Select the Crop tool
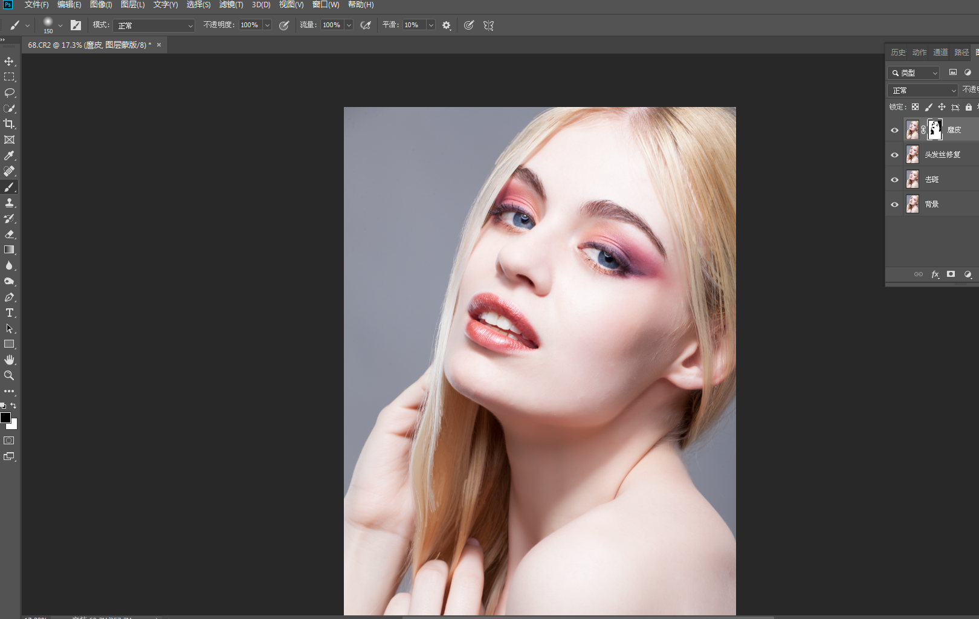979x619 pixels. click(9, 124)
